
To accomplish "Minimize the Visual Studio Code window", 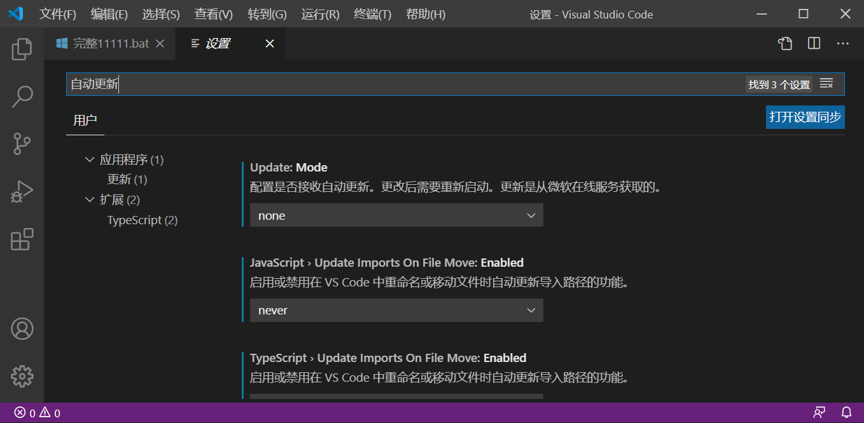I will click(x=762, y=14).
